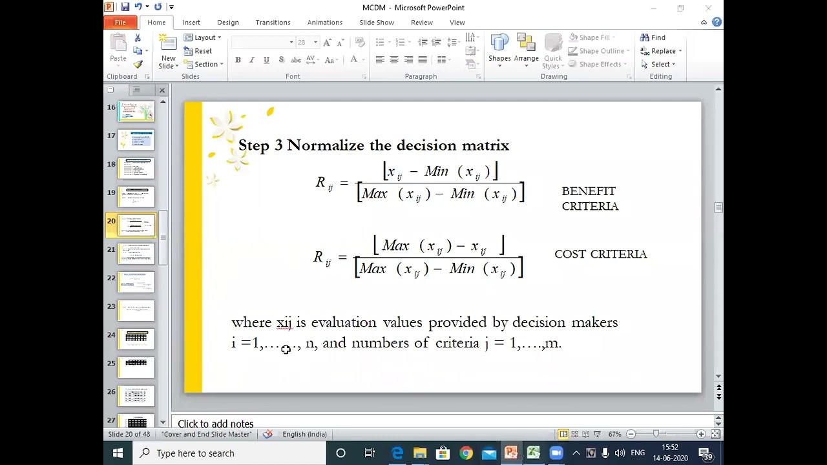
Task: Toggle Italic formatting
Action: (x=252, y=60)
